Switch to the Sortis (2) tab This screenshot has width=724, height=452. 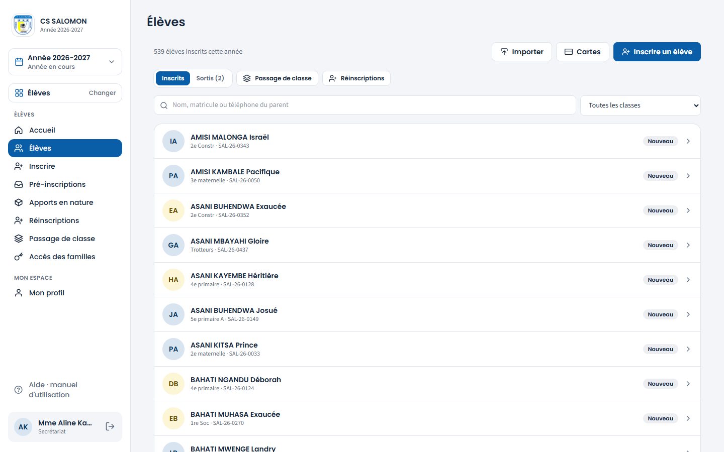click(210, 78)
